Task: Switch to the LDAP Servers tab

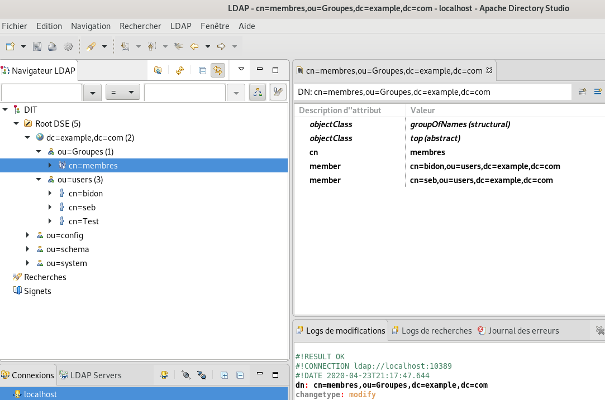Action: (90, 375)
